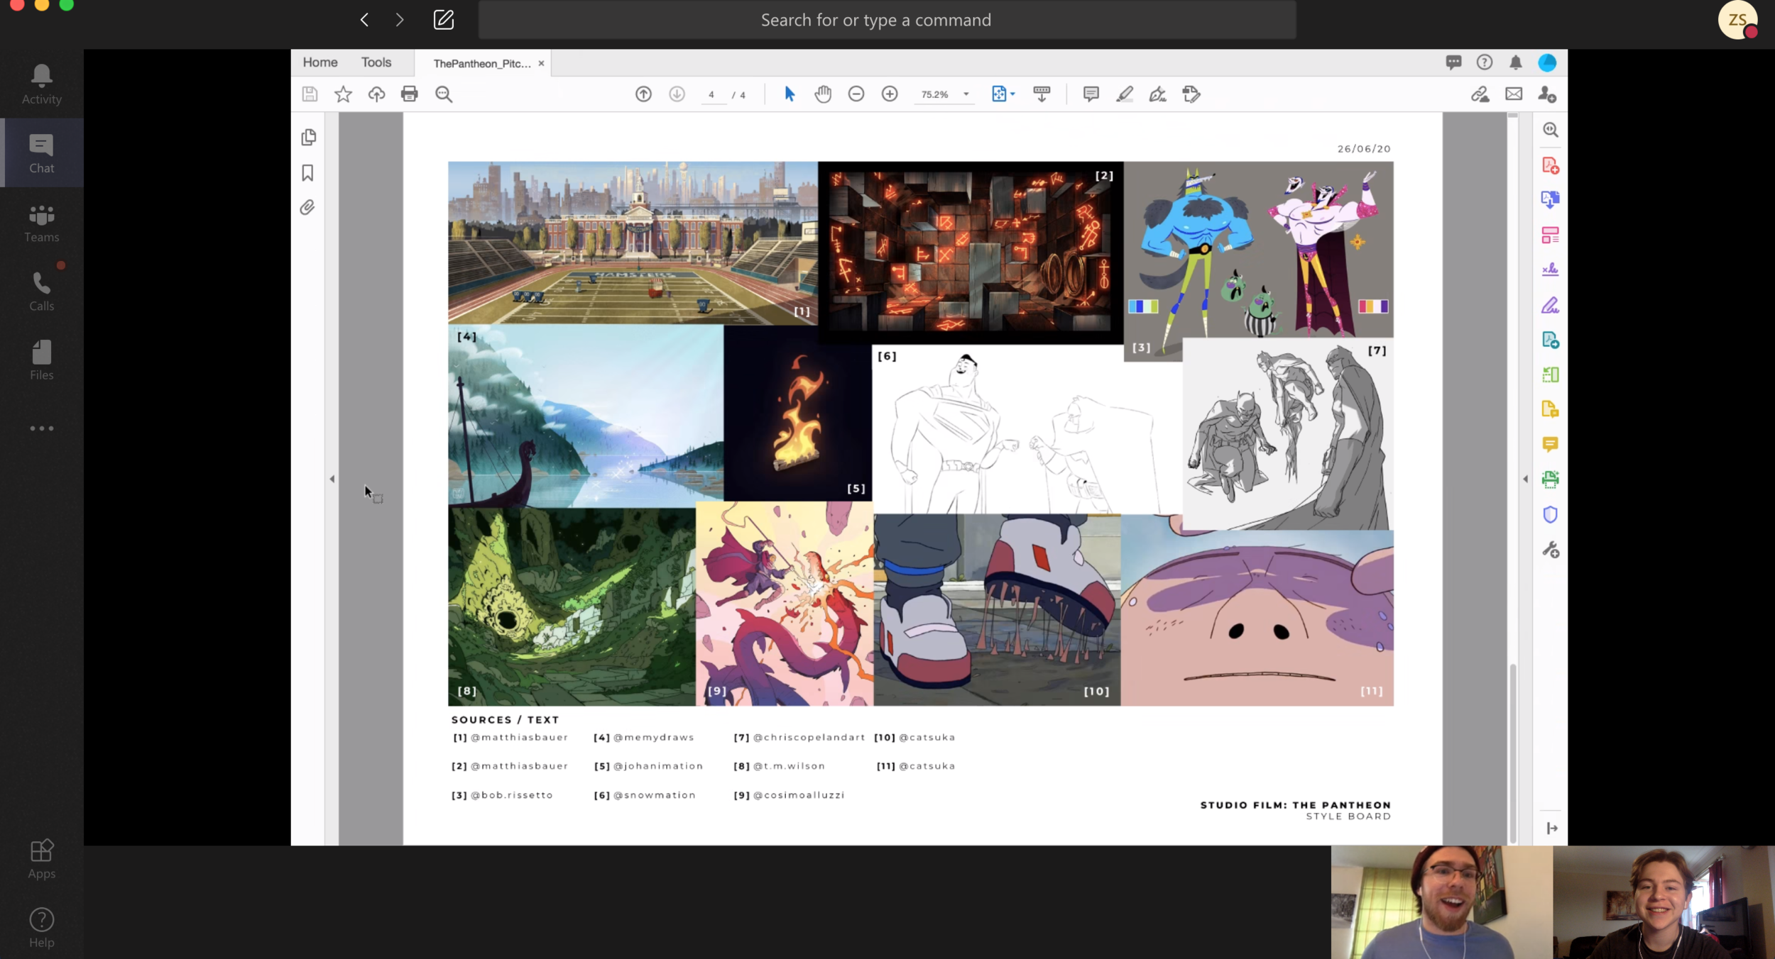
Task: Go to the next page
Action: pyautogui.click(x=677, y=94)
